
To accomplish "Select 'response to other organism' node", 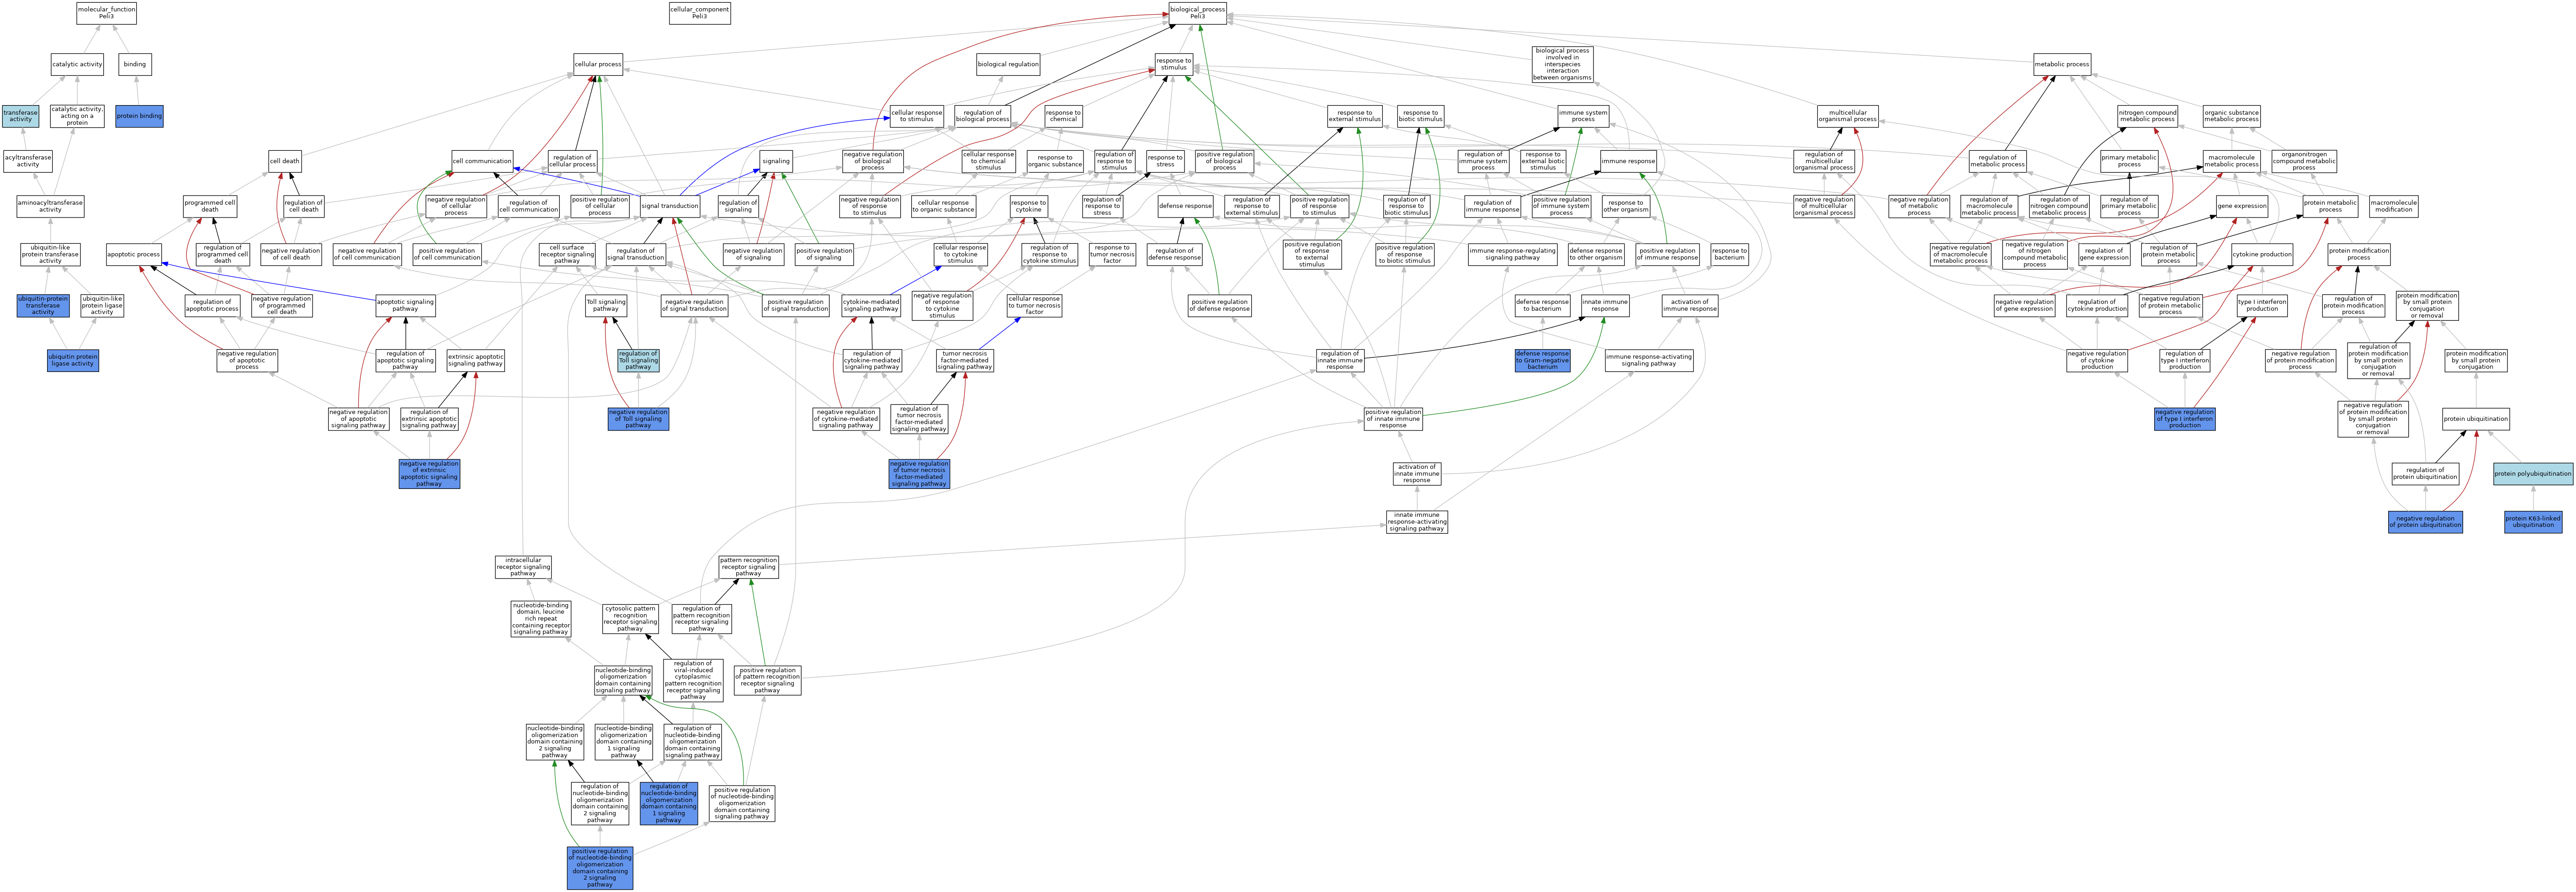I will [x=1625, y=206].
